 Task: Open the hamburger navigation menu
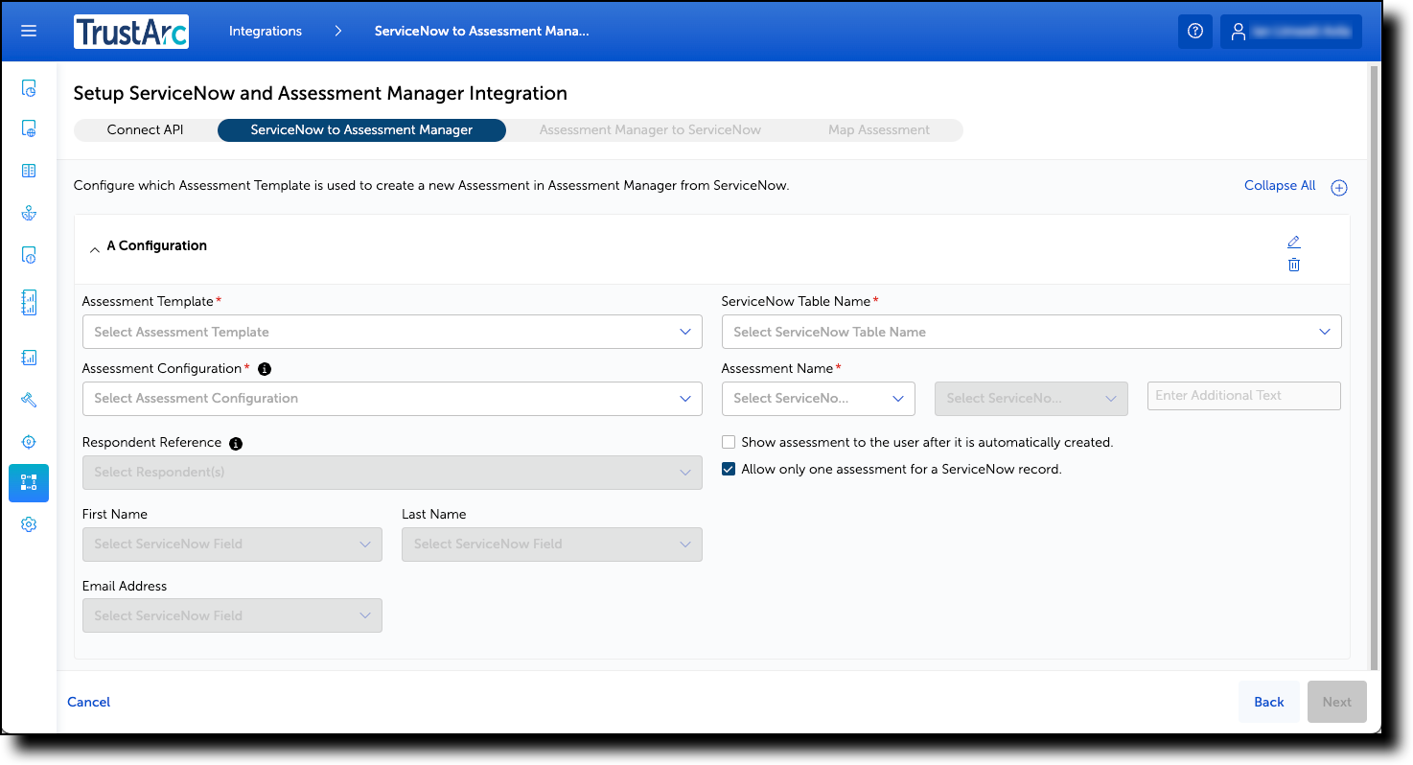29,30
